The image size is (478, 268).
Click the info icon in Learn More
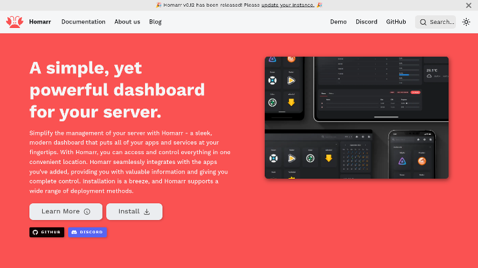(x=87, y=211)
